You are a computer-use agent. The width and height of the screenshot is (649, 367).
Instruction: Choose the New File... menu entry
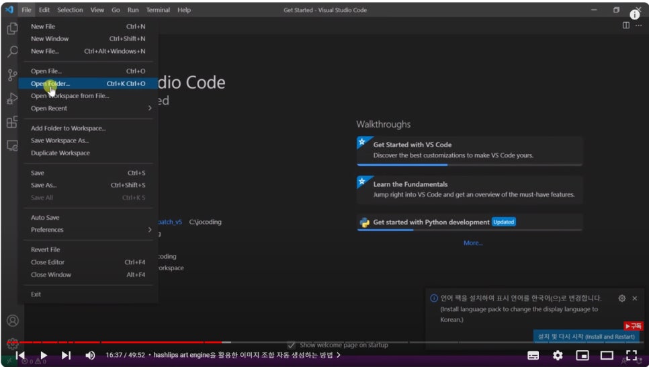pos(88,51)
